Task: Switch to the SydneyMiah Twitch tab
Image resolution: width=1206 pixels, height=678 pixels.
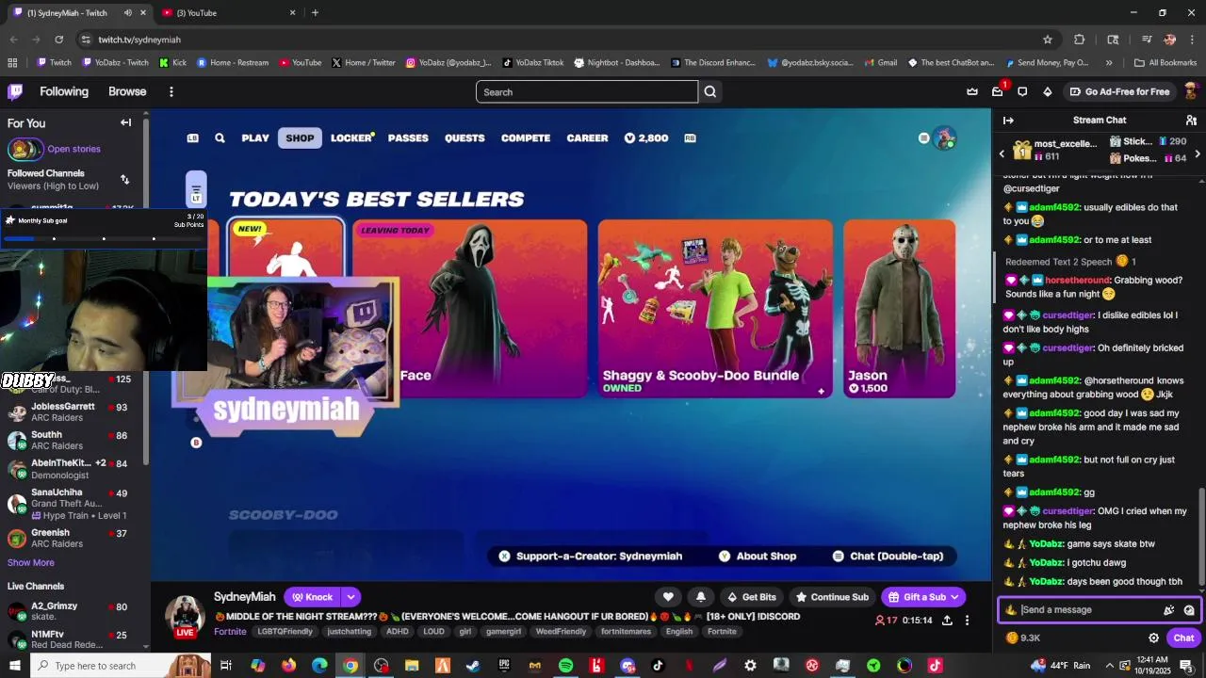Action: point(77,13)
